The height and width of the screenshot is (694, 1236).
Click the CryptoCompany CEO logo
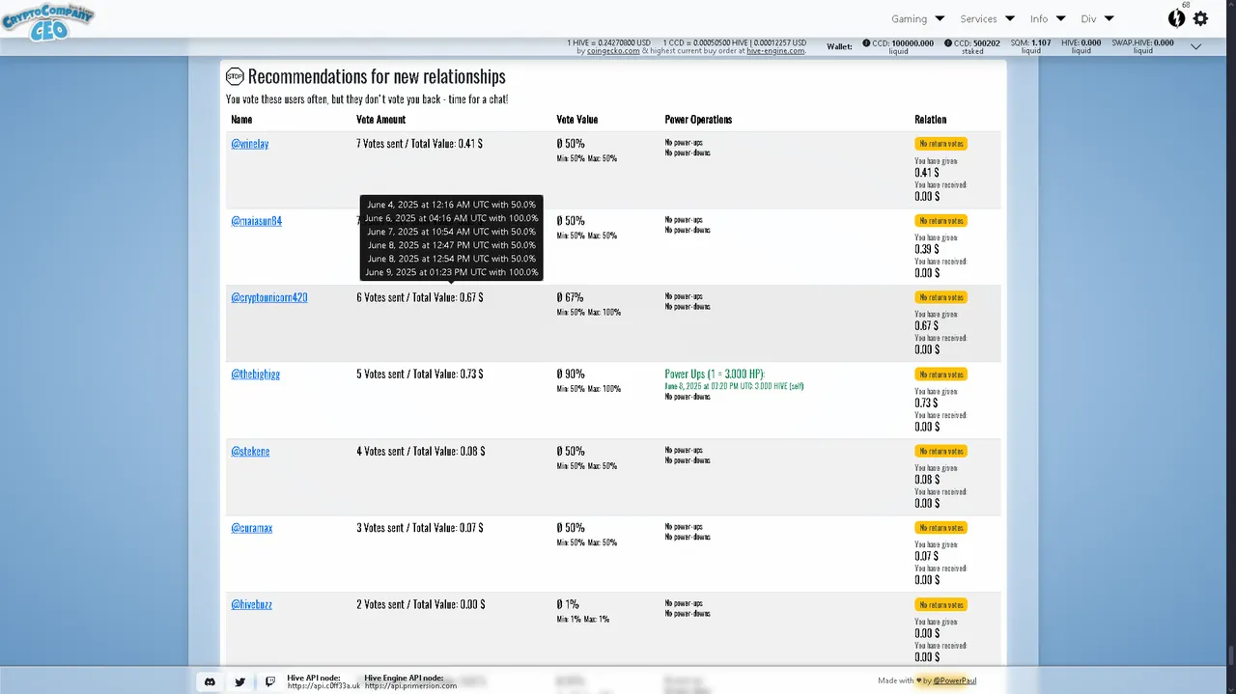(x=47, y=20)
